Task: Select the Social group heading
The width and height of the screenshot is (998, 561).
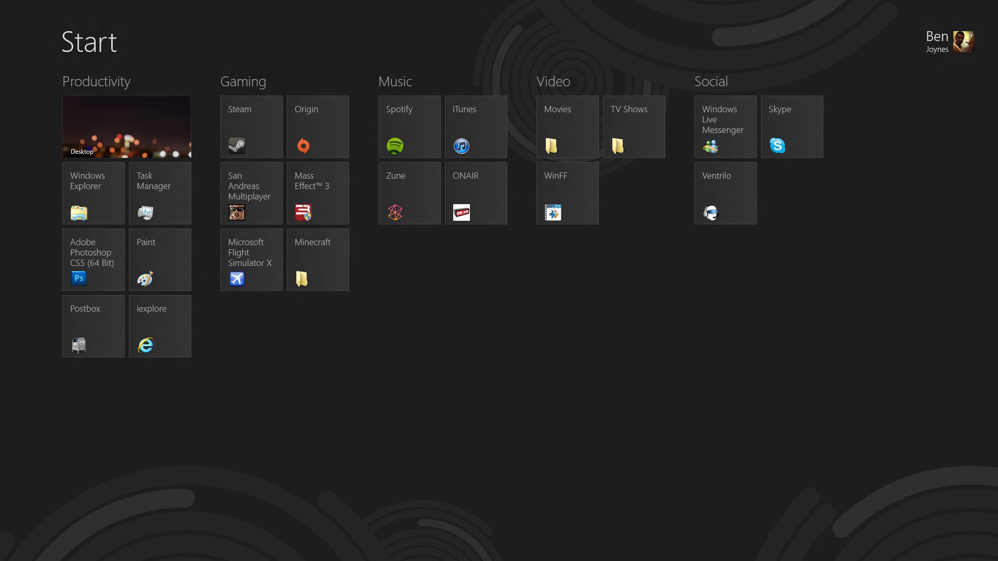Action: tap(711, 82)
